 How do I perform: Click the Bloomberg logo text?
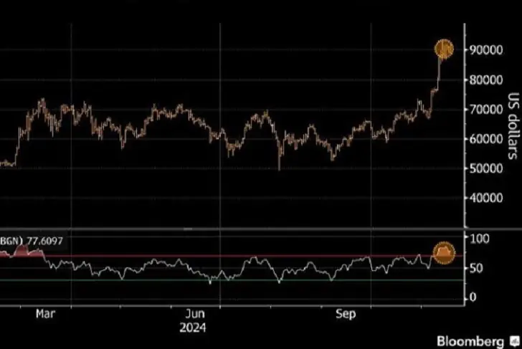click(470, 341)
